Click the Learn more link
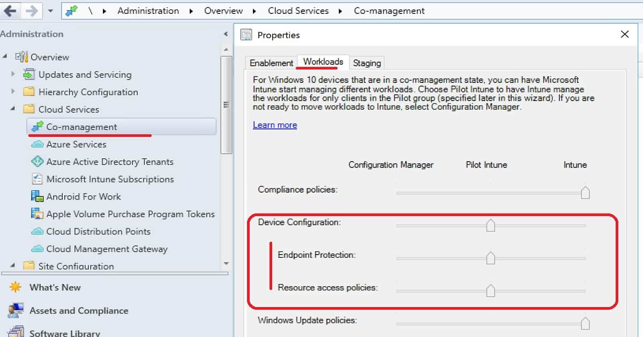The width and height of the screenshot is (643, 337). click(275, 125)
